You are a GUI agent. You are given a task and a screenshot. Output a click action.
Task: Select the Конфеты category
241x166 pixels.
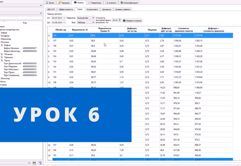tap(5, 36)
